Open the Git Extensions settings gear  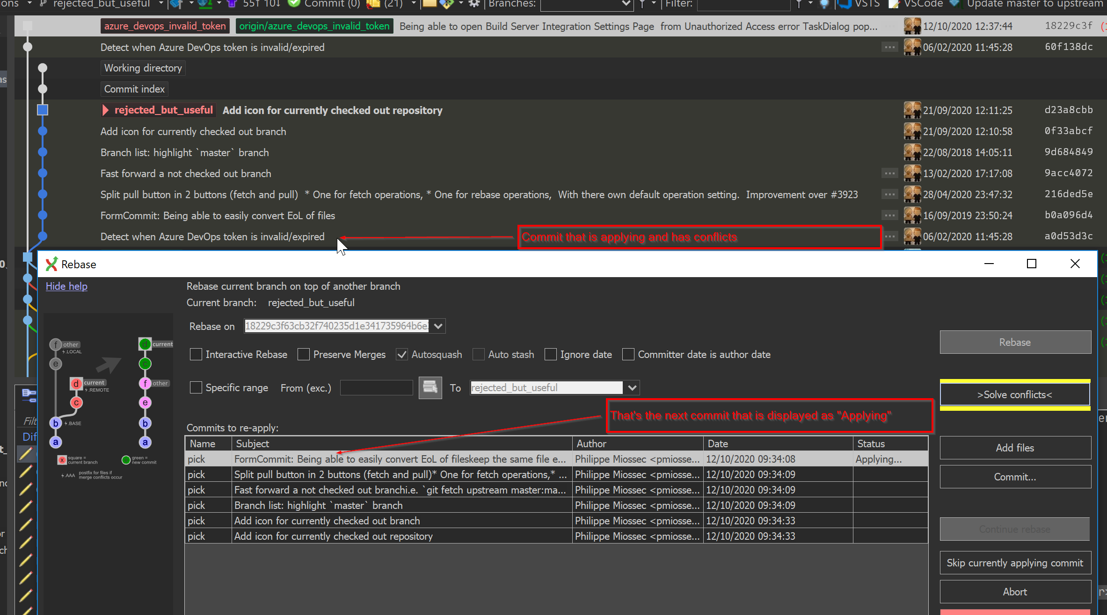tap(474, 5)
